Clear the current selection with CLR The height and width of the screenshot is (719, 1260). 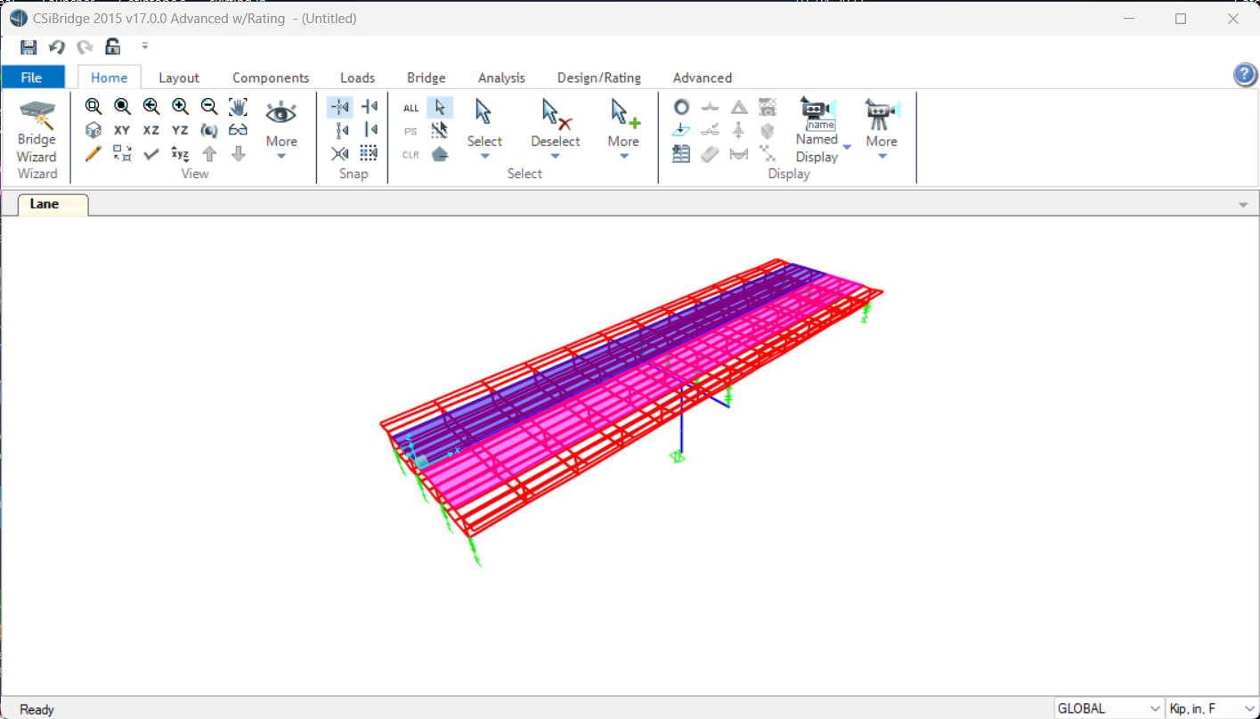tap(410, 153)
